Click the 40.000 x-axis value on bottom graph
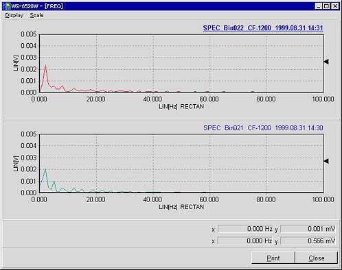 [x=152, y=199]
